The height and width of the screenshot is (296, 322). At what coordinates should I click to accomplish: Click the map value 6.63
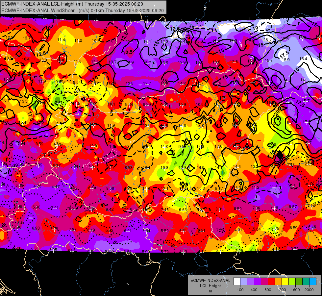coord(183,210)
